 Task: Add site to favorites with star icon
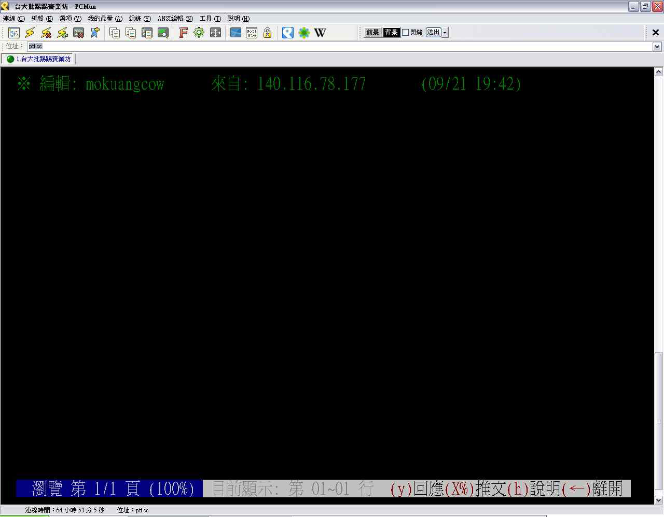[94, 33]
